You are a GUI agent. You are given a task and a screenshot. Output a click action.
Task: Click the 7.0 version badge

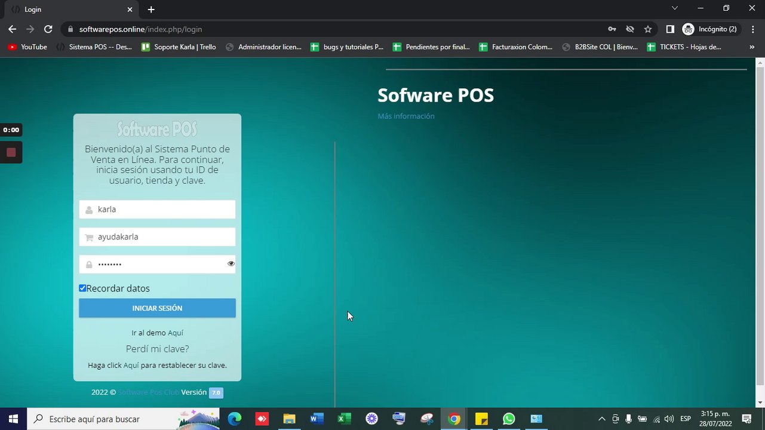216,392
